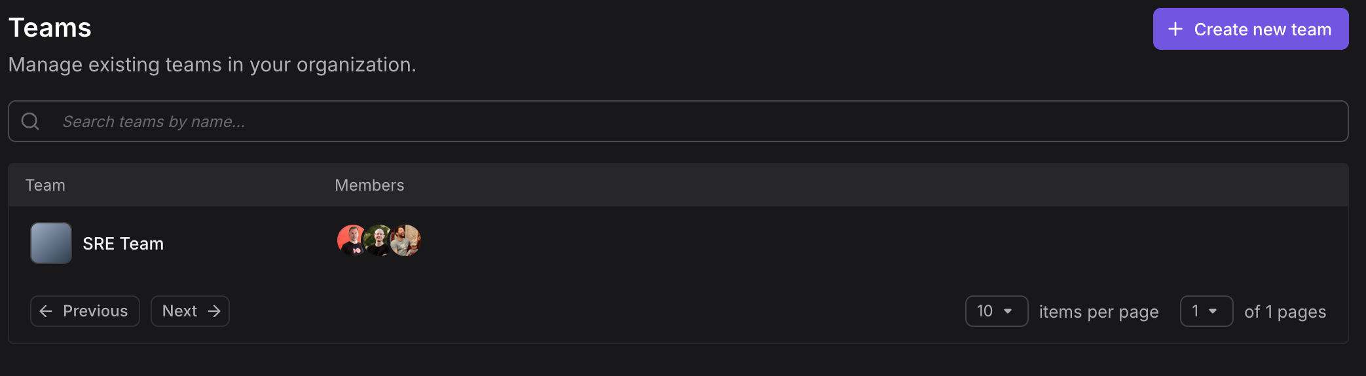The width and height of the screenshot is (1366, 376).
Task: Select the second member avatar in the middle
Action: point(378,240)
